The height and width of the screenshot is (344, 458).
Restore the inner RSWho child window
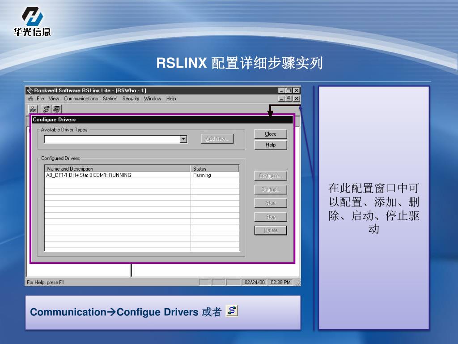(288, 99)
